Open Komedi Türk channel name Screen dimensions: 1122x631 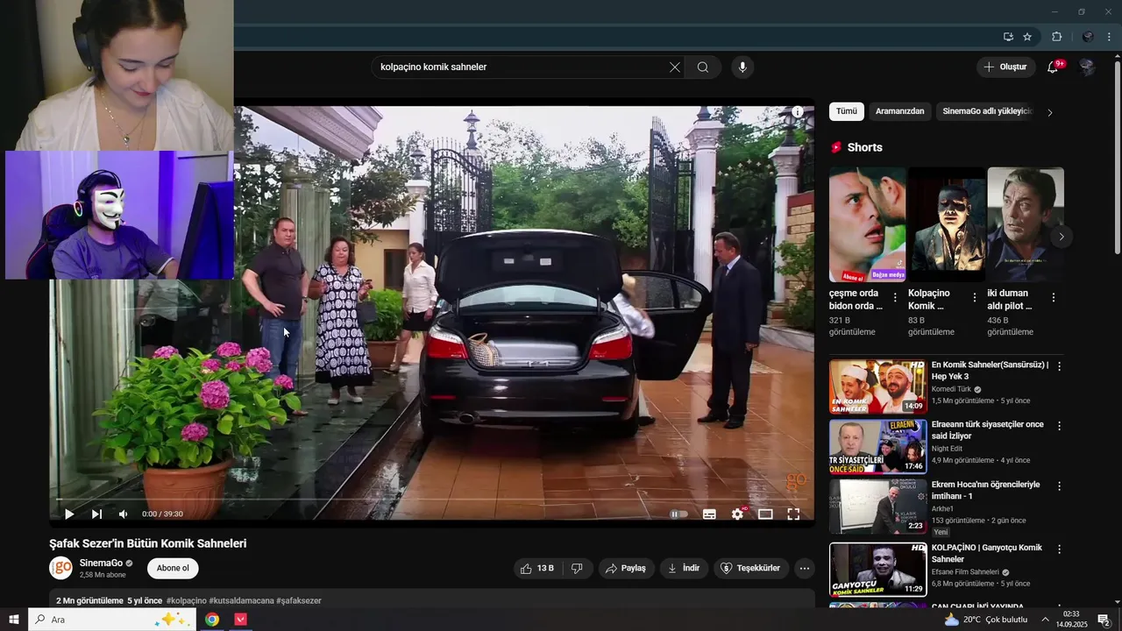951,389
